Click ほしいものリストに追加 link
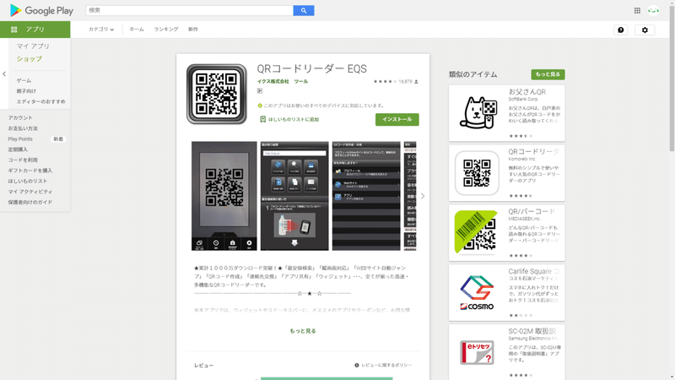Screen dimensions: 675x380 (294, 119)
